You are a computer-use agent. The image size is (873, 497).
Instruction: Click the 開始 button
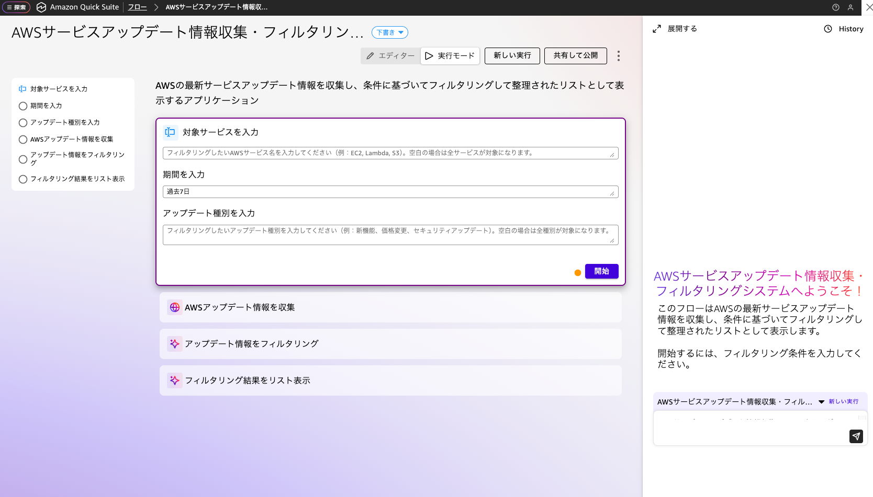pyautogui.click(x=601, y=271)
